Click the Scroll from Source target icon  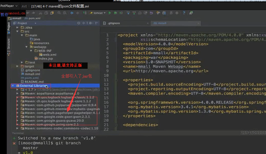(79, 23)
